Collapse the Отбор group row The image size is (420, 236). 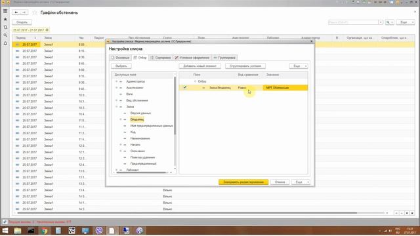tap(196, 81)
